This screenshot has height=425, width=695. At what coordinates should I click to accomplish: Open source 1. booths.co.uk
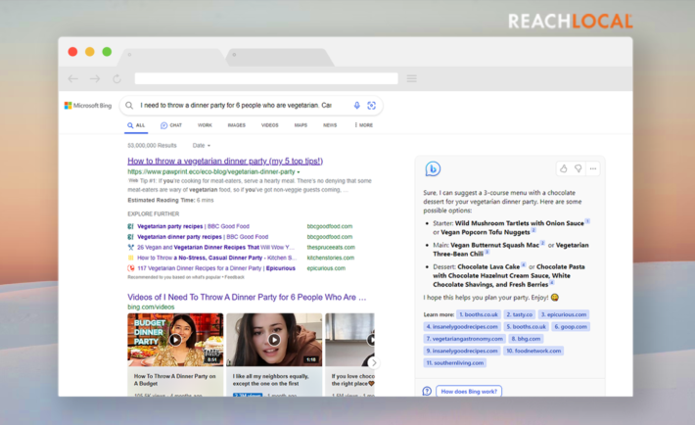(479, 314)
